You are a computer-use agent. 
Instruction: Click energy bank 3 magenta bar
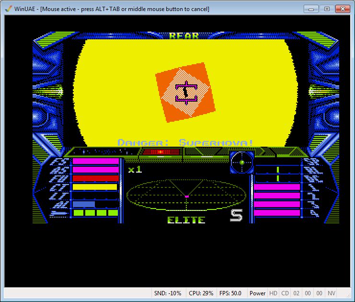click(x=277, y=204)
